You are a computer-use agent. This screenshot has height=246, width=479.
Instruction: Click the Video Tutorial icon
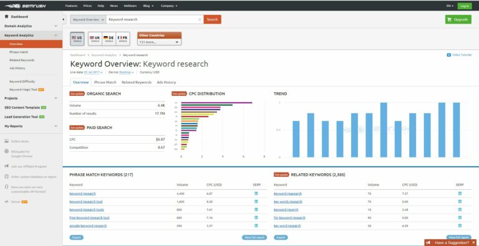point(449,55)
